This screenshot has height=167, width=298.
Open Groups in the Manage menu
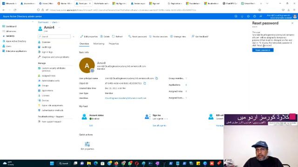[45, 85]
